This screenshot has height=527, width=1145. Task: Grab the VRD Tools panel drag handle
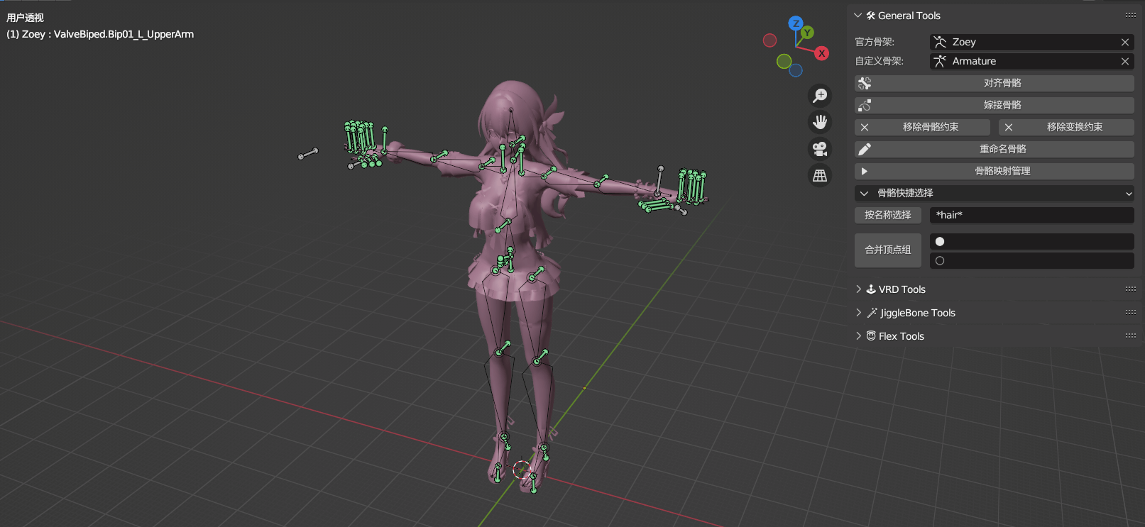tap(1131, 289)
